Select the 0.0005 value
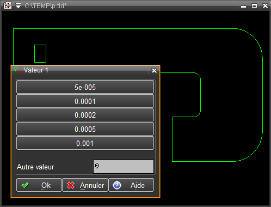The image size is (271, 207). point(85,129)
